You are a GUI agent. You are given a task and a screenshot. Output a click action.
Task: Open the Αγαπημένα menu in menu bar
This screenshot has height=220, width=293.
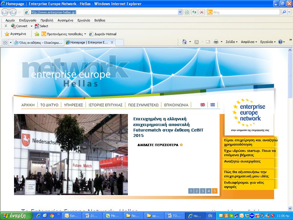pos(65,20)
